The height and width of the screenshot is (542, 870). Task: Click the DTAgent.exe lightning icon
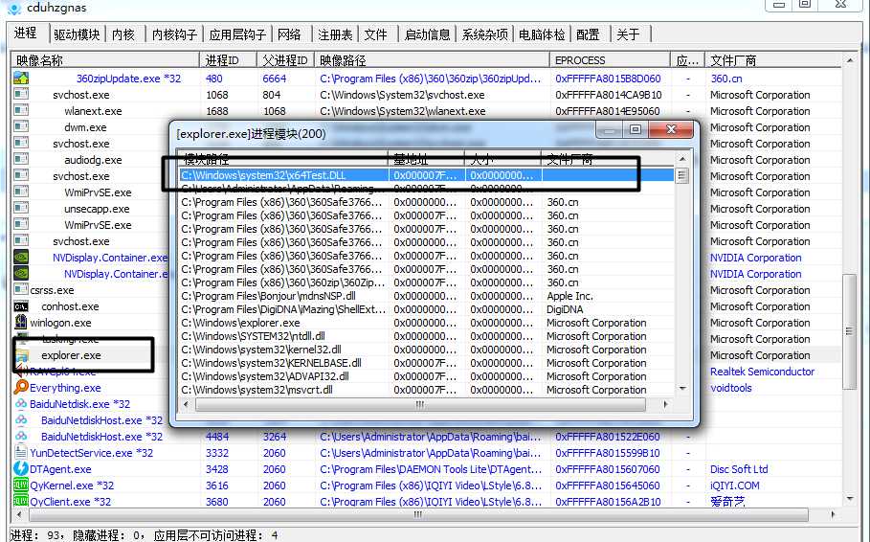pos(21,468)
